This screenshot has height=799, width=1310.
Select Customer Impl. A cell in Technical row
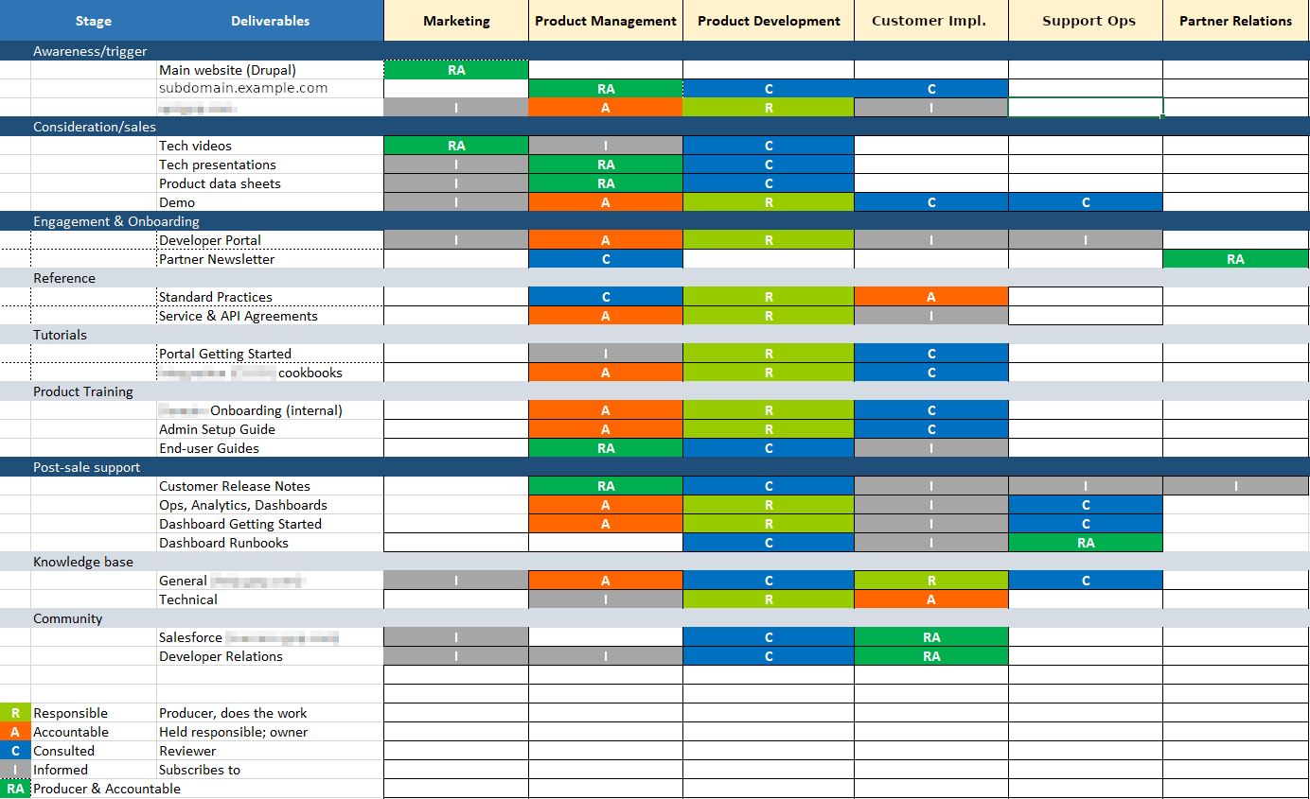[931, 599]
